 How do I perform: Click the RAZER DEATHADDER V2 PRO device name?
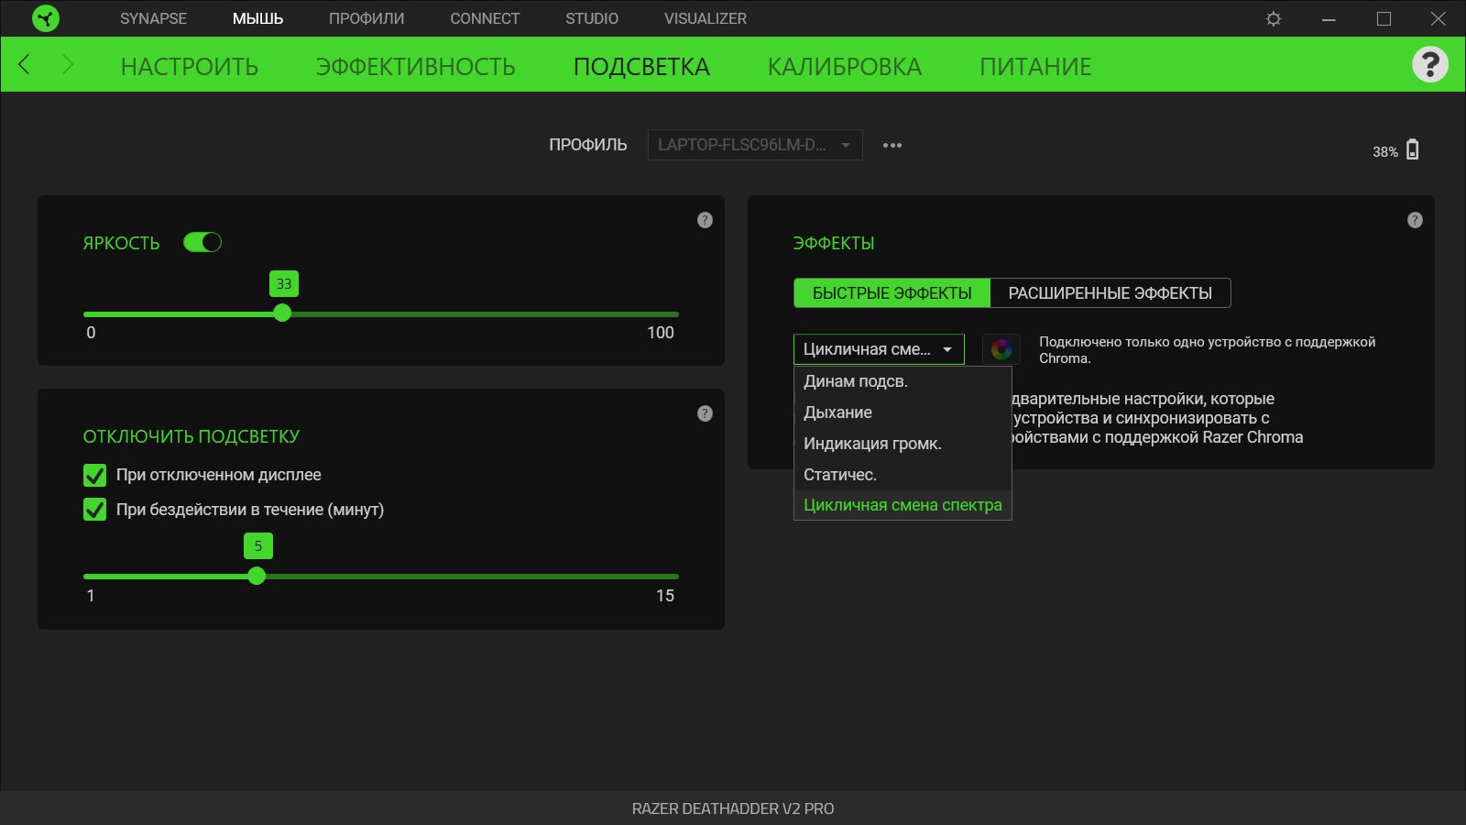(x=733, y=808)
